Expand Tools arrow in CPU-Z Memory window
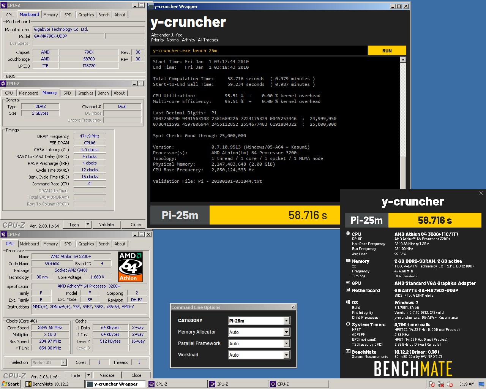The image size is (486, 389). pos(88,225)
